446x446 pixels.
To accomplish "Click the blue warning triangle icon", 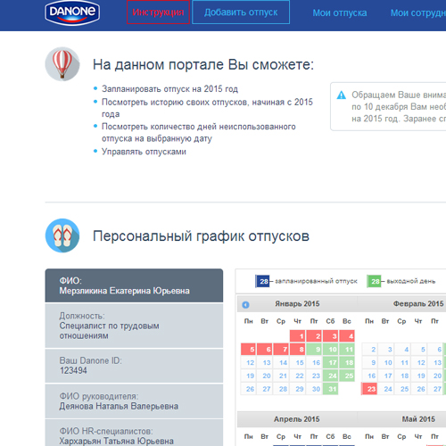I will pyautogui.click(x=342, y=95).
